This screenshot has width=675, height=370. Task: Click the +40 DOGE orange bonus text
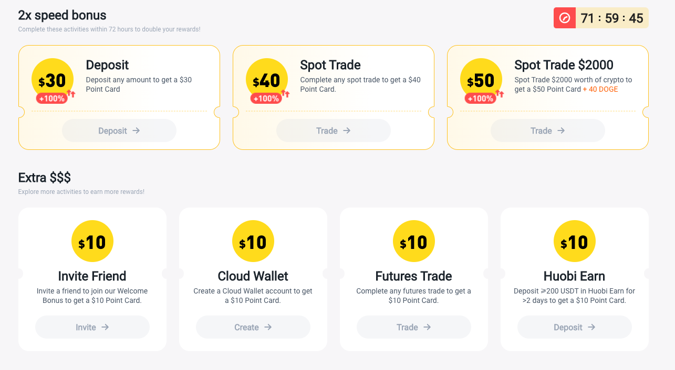600,89
